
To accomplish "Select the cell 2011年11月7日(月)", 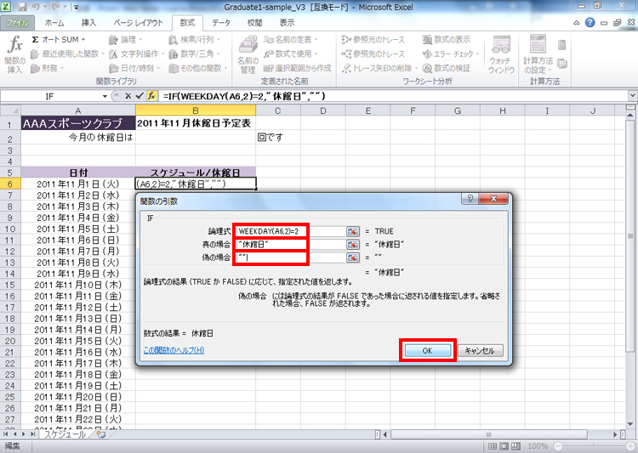I will click(x=78, y=252).
